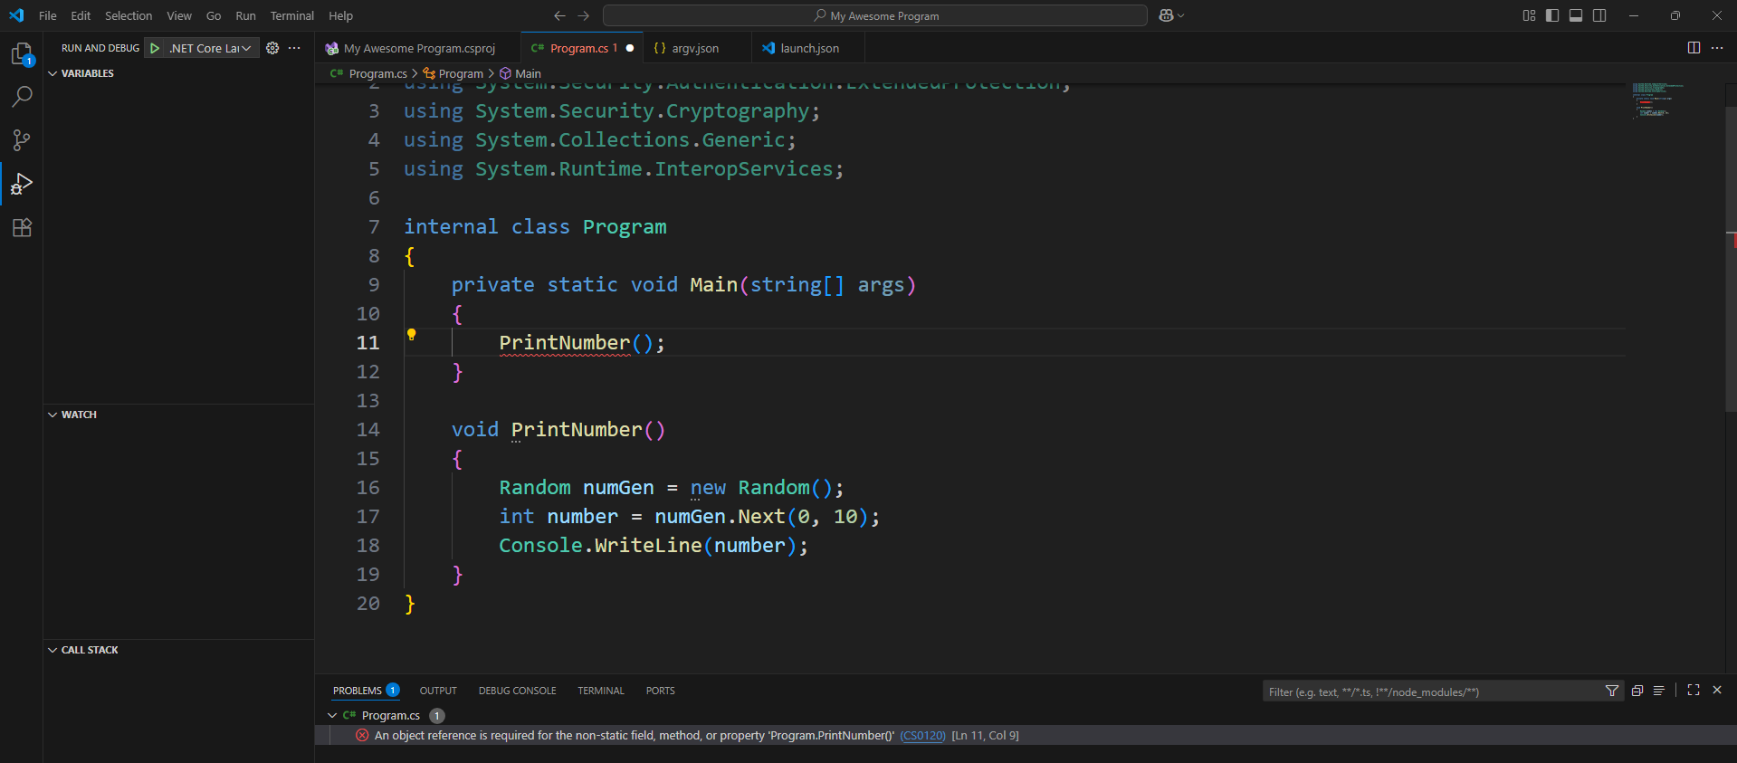
Task: Click the unsaved dot on Program.cs tab
Action: click(630, 48)
